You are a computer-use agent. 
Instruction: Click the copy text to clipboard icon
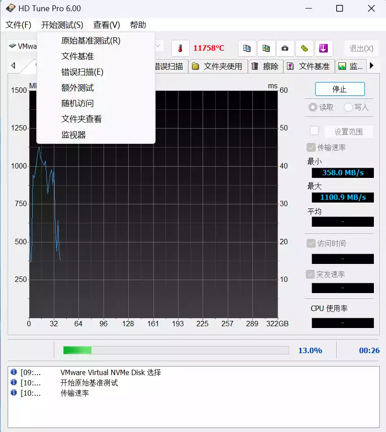click(x=247, y=48)
